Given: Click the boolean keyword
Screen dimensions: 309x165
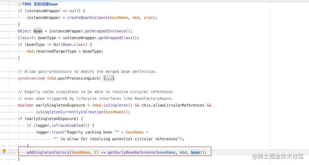Looking at the screenshot, I should pyautogui.click(x=26, y=105).
